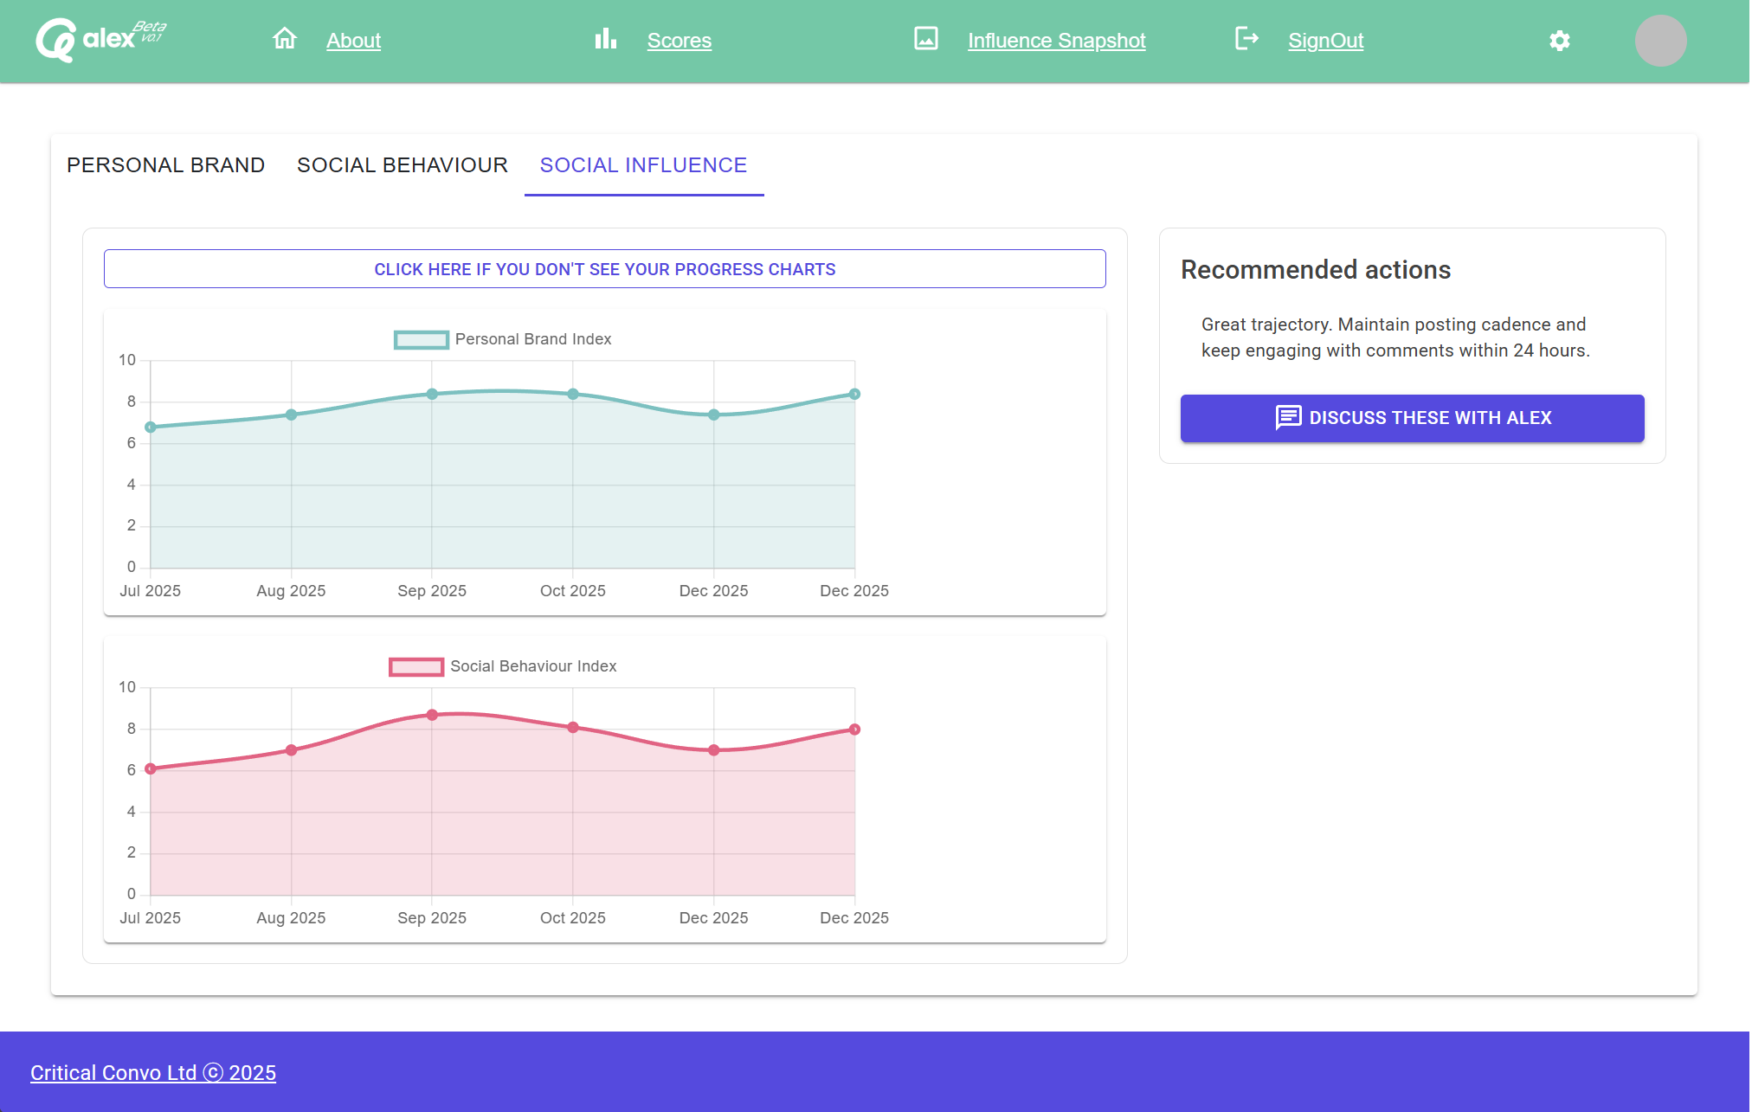Follow the Critical Convo Ltd footer link
This screenshot has height=1112, width=1752.
click(x=153, y=1073)
